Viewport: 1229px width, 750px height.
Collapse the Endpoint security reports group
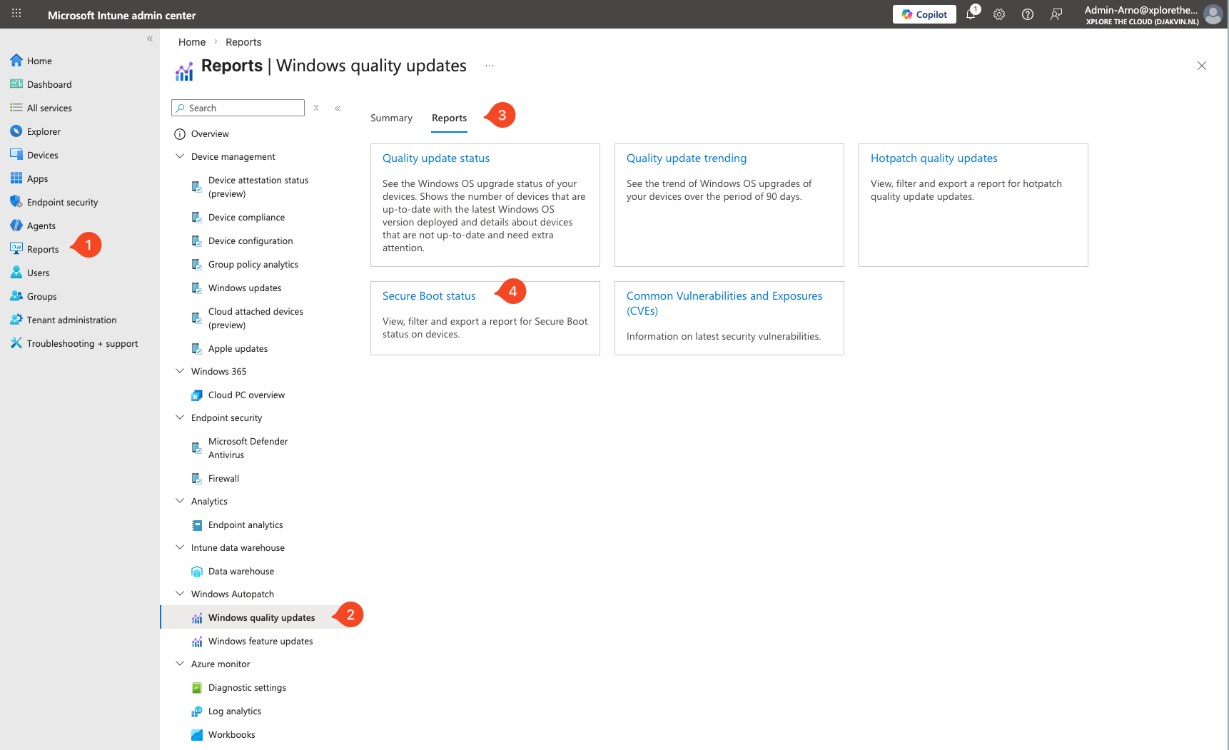tap(180, 417)
